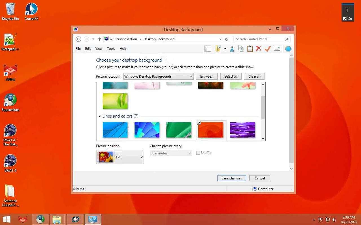Choose the yellow-green leaf wallpaper thumbnail
The height and width of the screenshot is (225, 361).
click(x=115, y=101)
